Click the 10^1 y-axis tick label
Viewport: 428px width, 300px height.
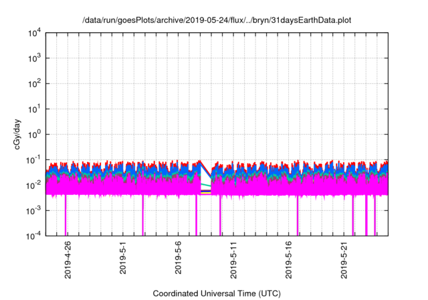coord(35,109)
